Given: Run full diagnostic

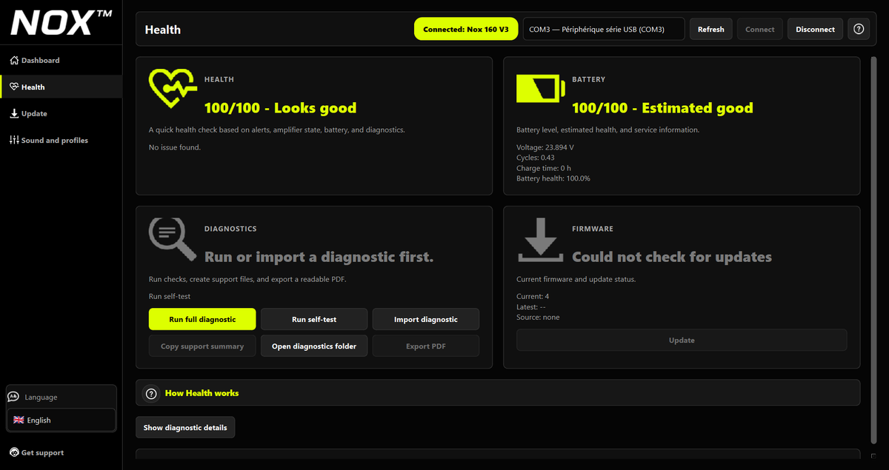Looking at the screenshot, I should click(202, 319).
